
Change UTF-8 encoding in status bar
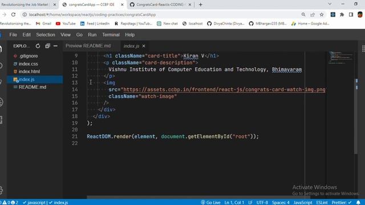click(x=262, y=203)
